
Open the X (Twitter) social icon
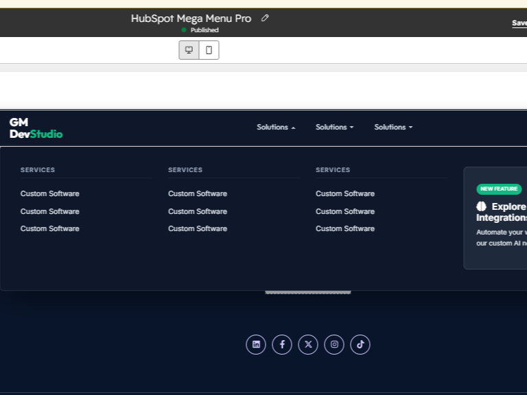[308, 344]
